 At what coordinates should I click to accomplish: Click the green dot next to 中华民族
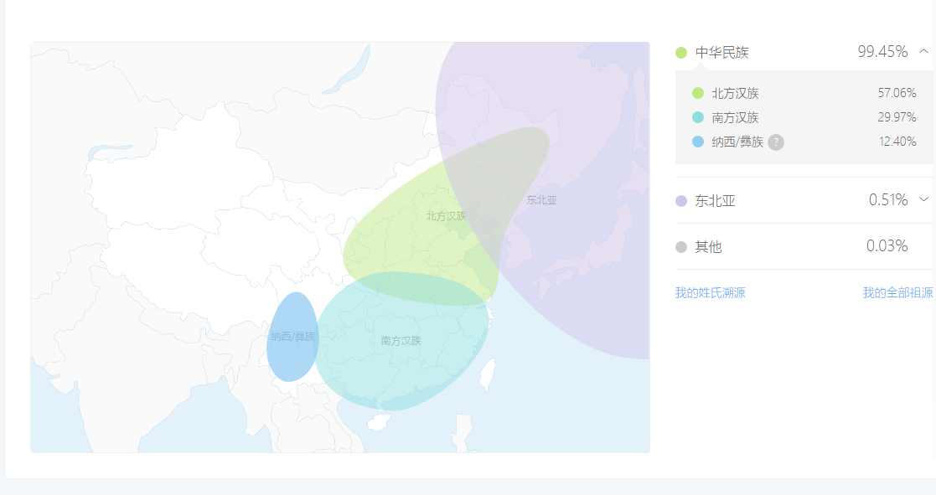point(681,53)
